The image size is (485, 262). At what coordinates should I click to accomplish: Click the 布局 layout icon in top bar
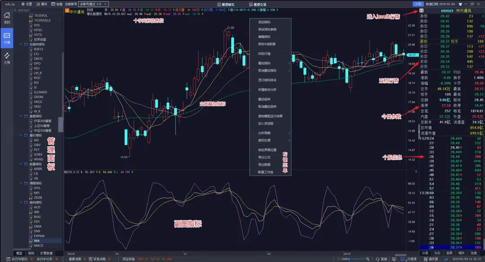53,4
